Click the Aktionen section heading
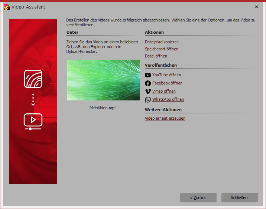Image resolution: width=266 pixels, height=209 pixels. [x=155, y=32]
